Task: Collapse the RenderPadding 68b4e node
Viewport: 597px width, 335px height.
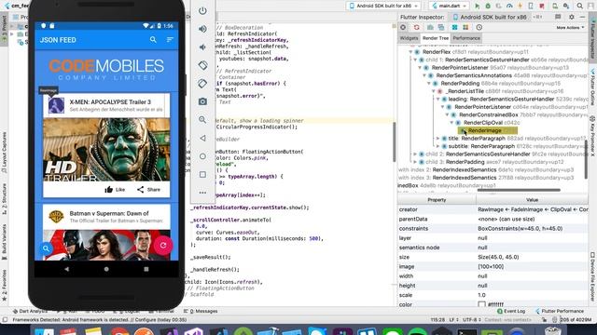Action: click(429, 84)
